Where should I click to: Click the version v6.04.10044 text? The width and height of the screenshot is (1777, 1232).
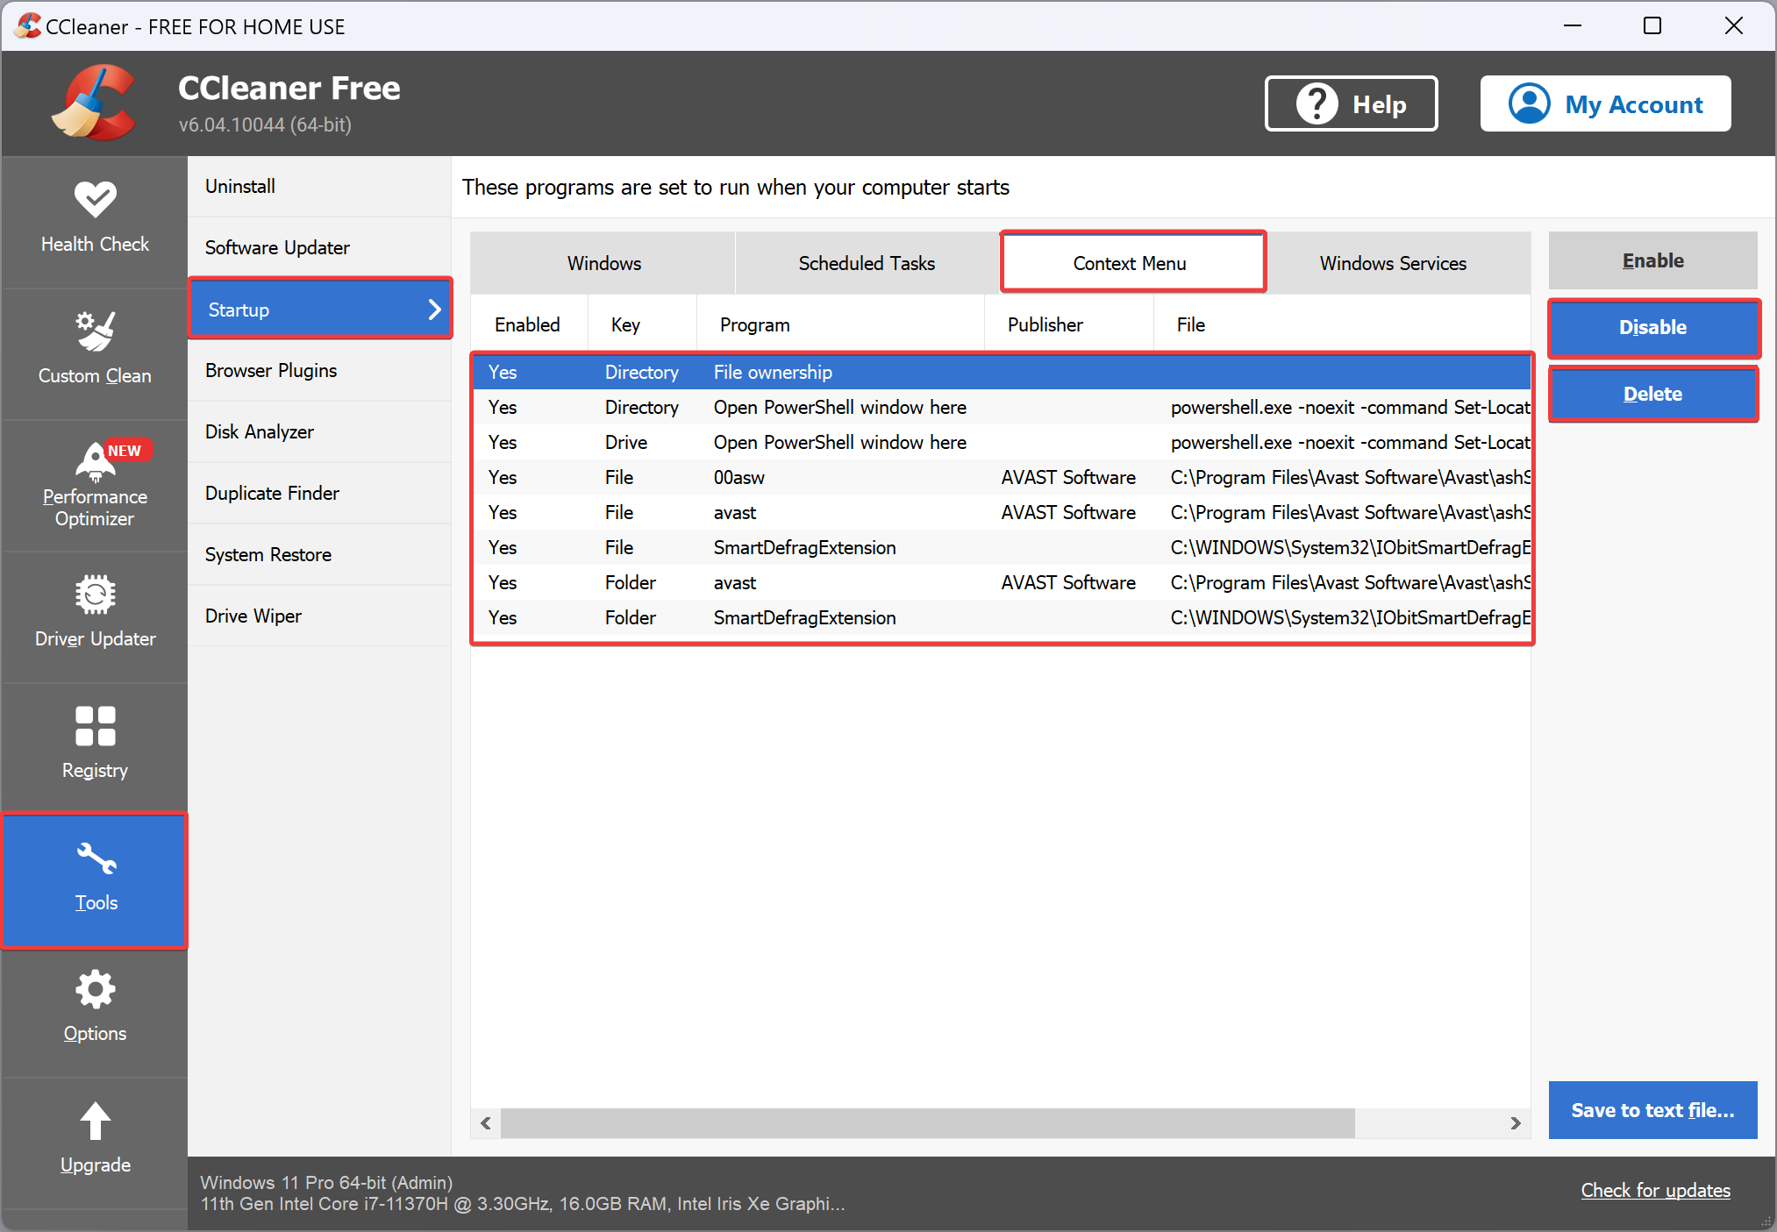264,125
